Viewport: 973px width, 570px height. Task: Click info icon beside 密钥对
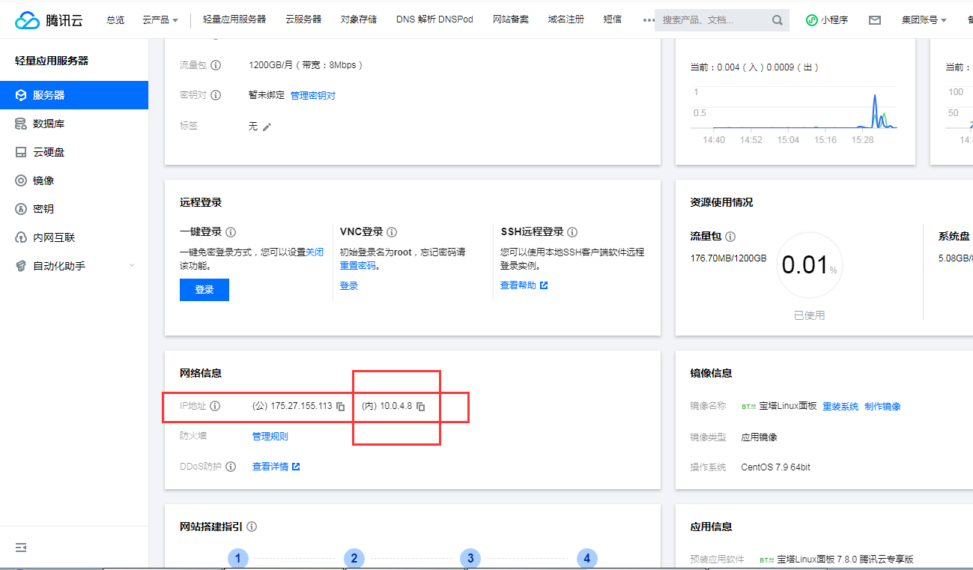point(216,95)
